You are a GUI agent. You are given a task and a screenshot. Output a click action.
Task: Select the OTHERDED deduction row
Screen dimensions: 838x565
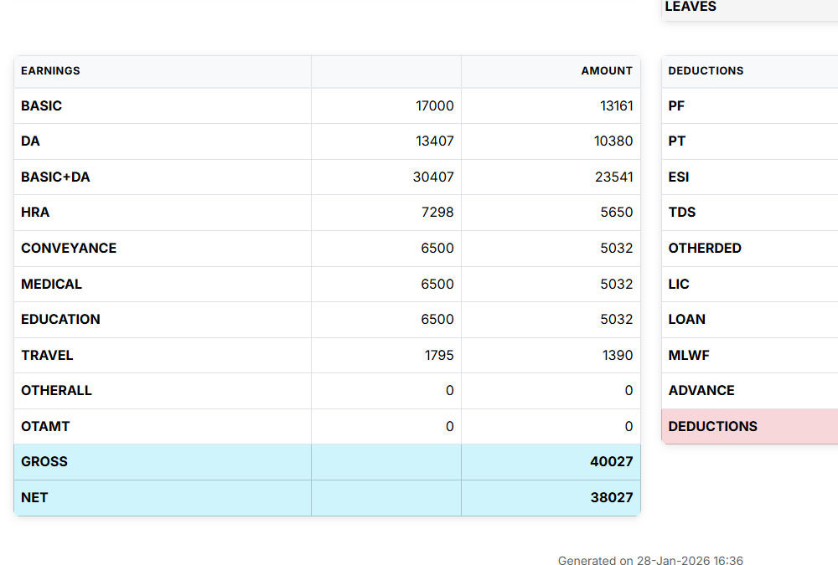705,249
